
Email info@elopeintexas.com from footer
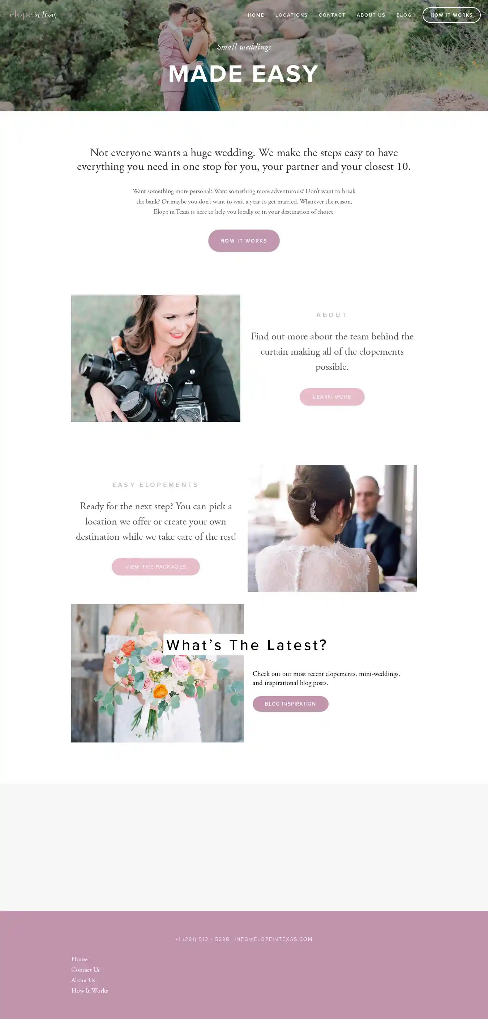[273, 939]
